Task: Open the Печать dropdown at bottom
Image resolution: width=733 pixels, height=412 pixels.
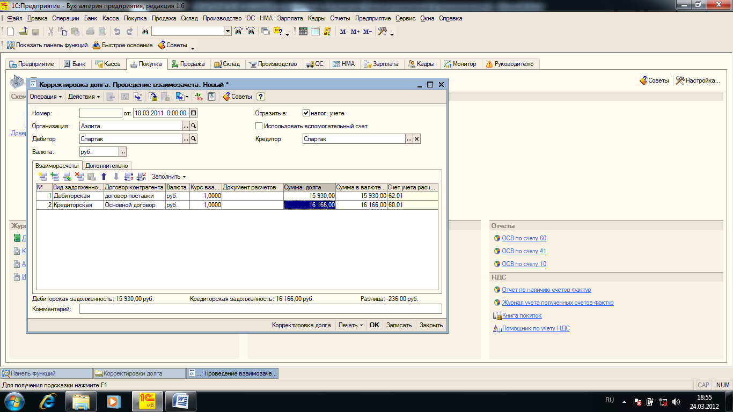Action: click(x=350, y=325)
